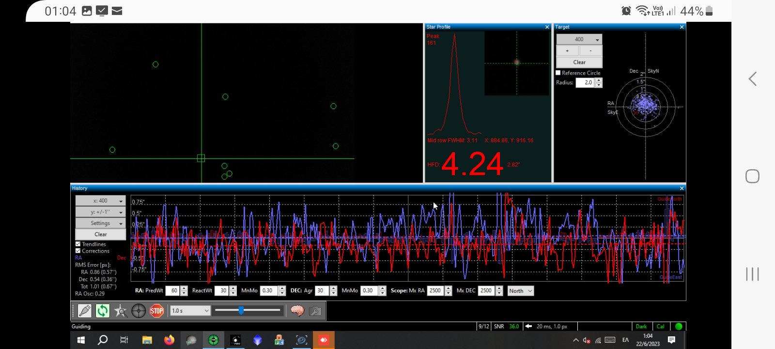This screenshot has width=775, height=349.
Task: Open the exposure time 1.0 s dropdown
Action: (190, 311)
